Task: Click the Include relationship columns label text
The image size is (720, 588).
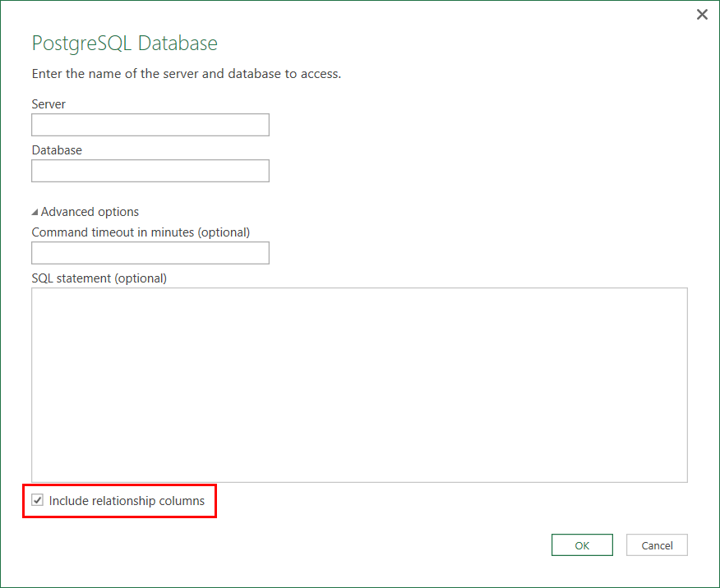Action: [x=127, y=500]
